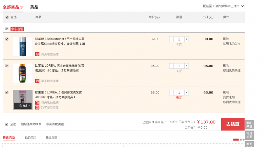Expand the 找相似 find-similar overlay

coord(23,106)
